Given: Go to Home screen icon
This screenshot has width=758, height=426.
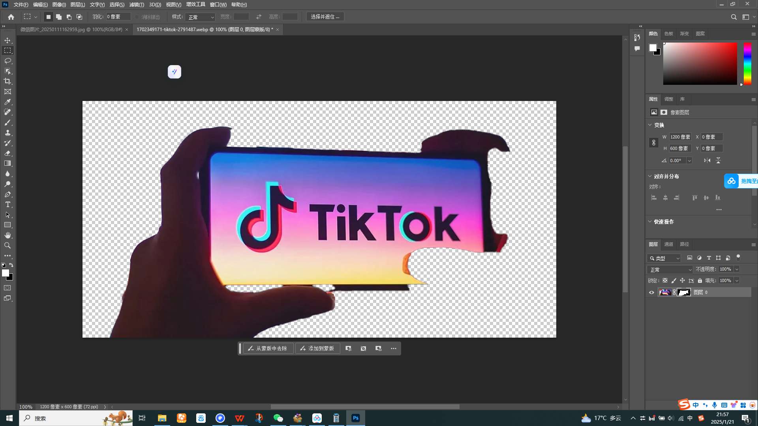Looking at the screenshot, I should [11, 17].
